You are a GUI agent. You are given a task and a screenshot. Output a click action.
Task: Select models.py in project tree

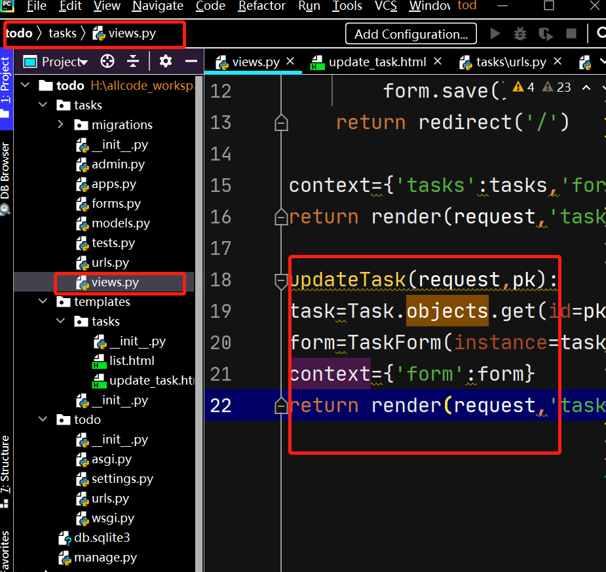pos(113,223)
